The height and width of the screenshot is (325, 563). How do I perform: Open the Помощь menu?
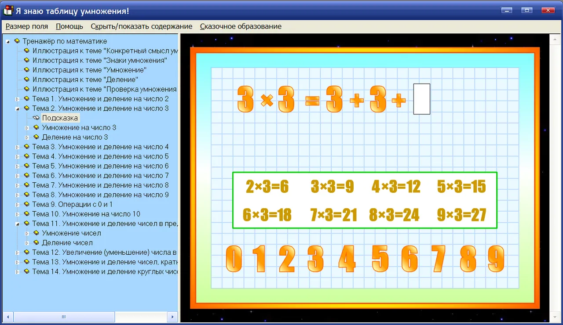[x=69, y=26]
